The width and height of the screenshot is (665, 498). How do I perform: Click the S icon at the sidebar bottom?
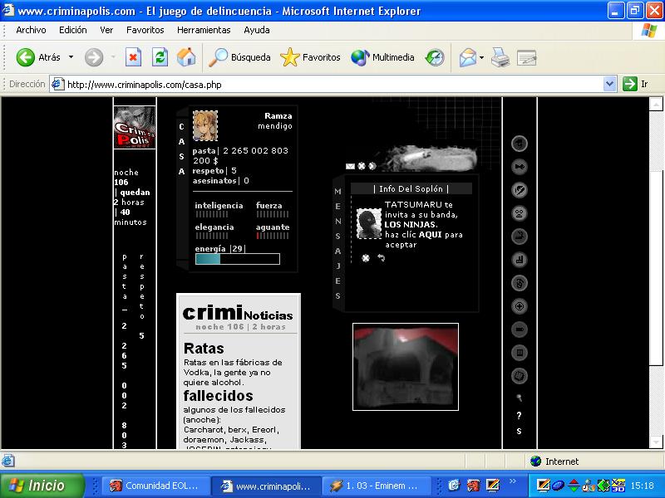point(519,432)
